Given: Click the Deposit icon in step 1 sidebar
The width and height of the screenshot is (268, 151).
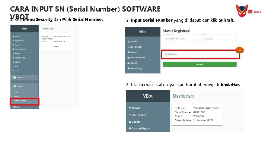Looking at the screenshot, I should (x=13, y=45).
